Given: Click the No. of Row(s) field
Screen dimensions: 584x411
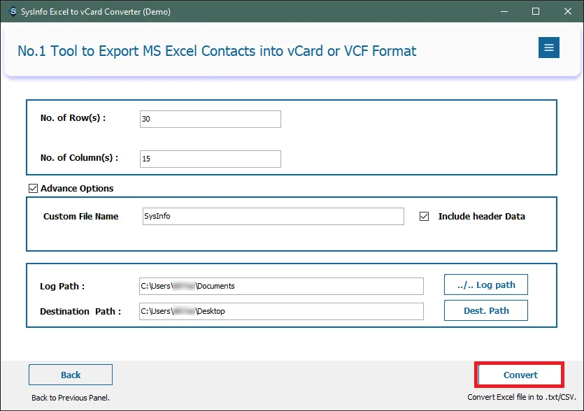Looking at the screenshot, I should (x=210, y=119).
